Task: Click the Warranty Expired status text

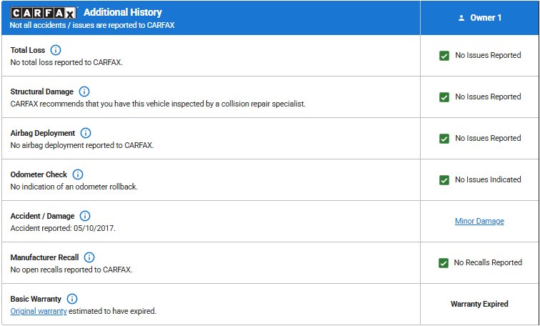Action: pyautogui.click(x=479, y=305)
